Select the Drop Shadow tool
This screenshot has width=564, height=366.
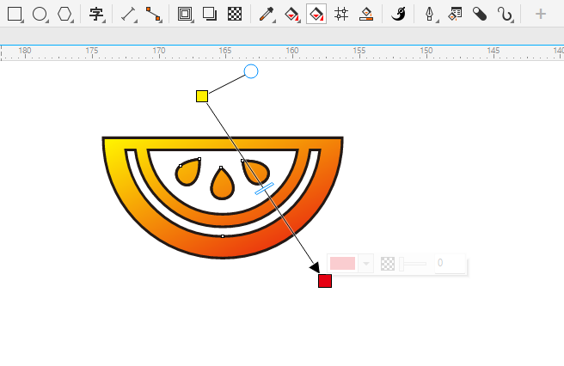(x=210, y=14)
